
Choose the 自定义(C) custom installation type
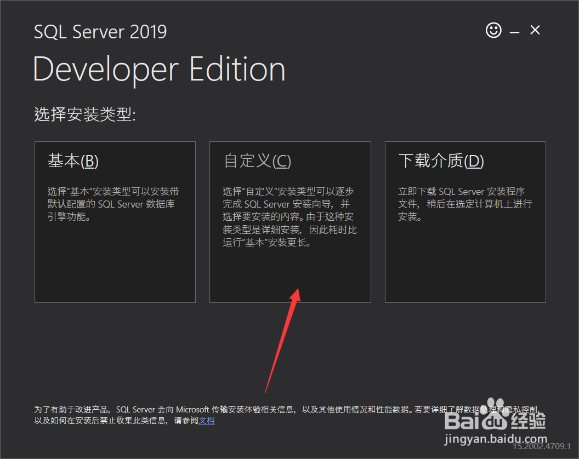tap(290, 222)
